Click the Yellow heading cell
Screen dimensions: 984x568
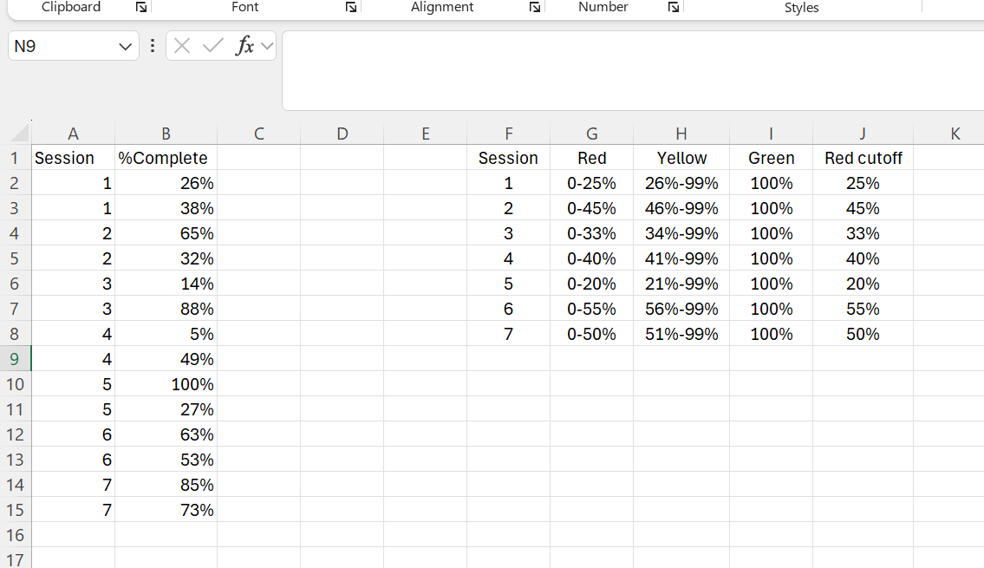pyautogui.click(x=681, y=158)
